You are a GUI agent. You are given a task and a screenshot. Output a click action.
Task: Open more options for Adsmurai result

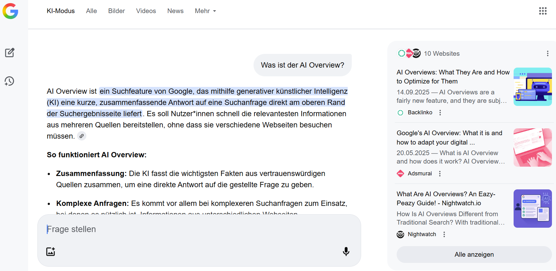pyautogui.click(x=440, y=174)
